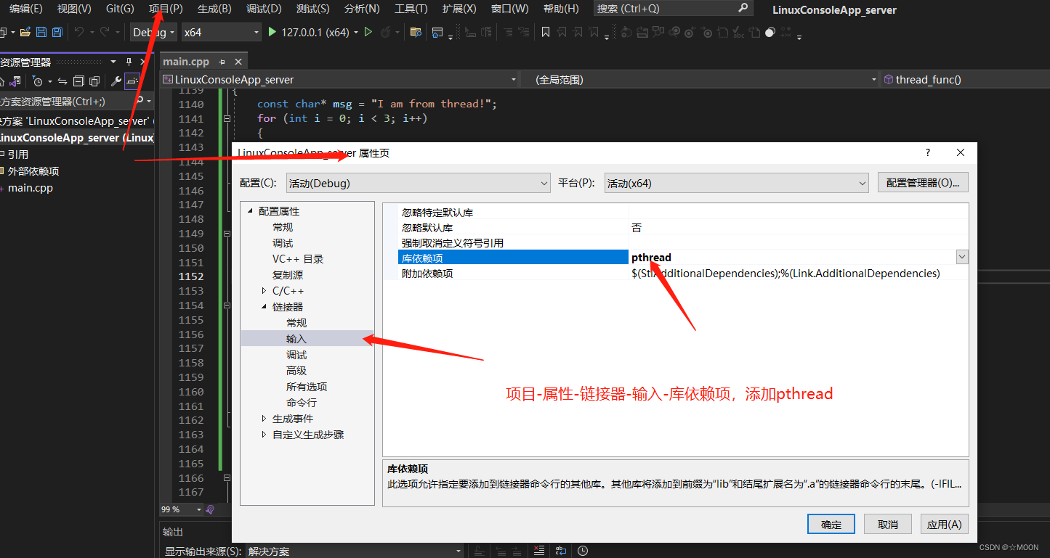The height and width of the screenshot is (558, 1050).
Task: Open the thread_func() member dropdown
Action: [x=965, y=79]
